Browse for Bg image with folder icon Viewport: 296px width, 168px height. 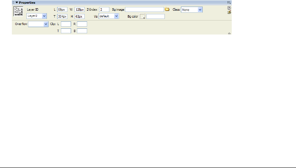(x=167, y=9)
